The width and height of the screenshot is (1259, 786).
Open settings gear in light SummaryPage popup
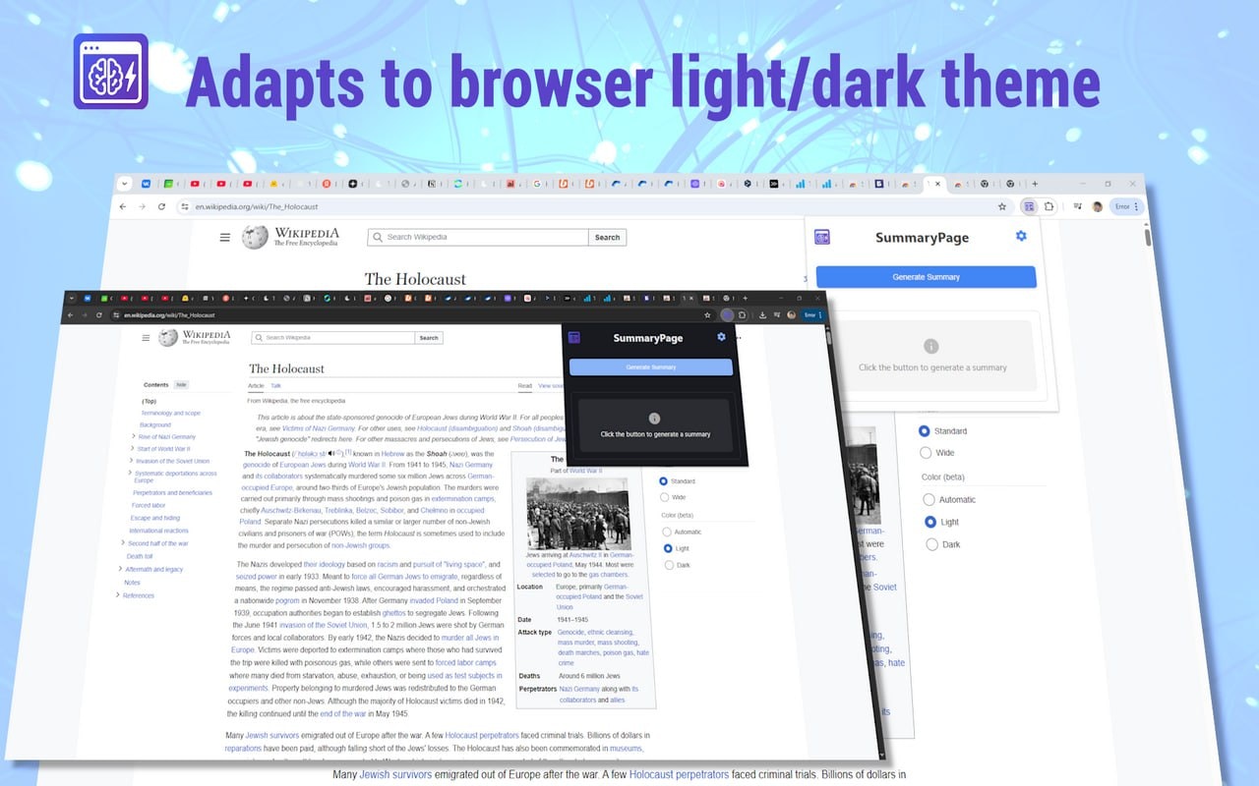(1021, 237)
